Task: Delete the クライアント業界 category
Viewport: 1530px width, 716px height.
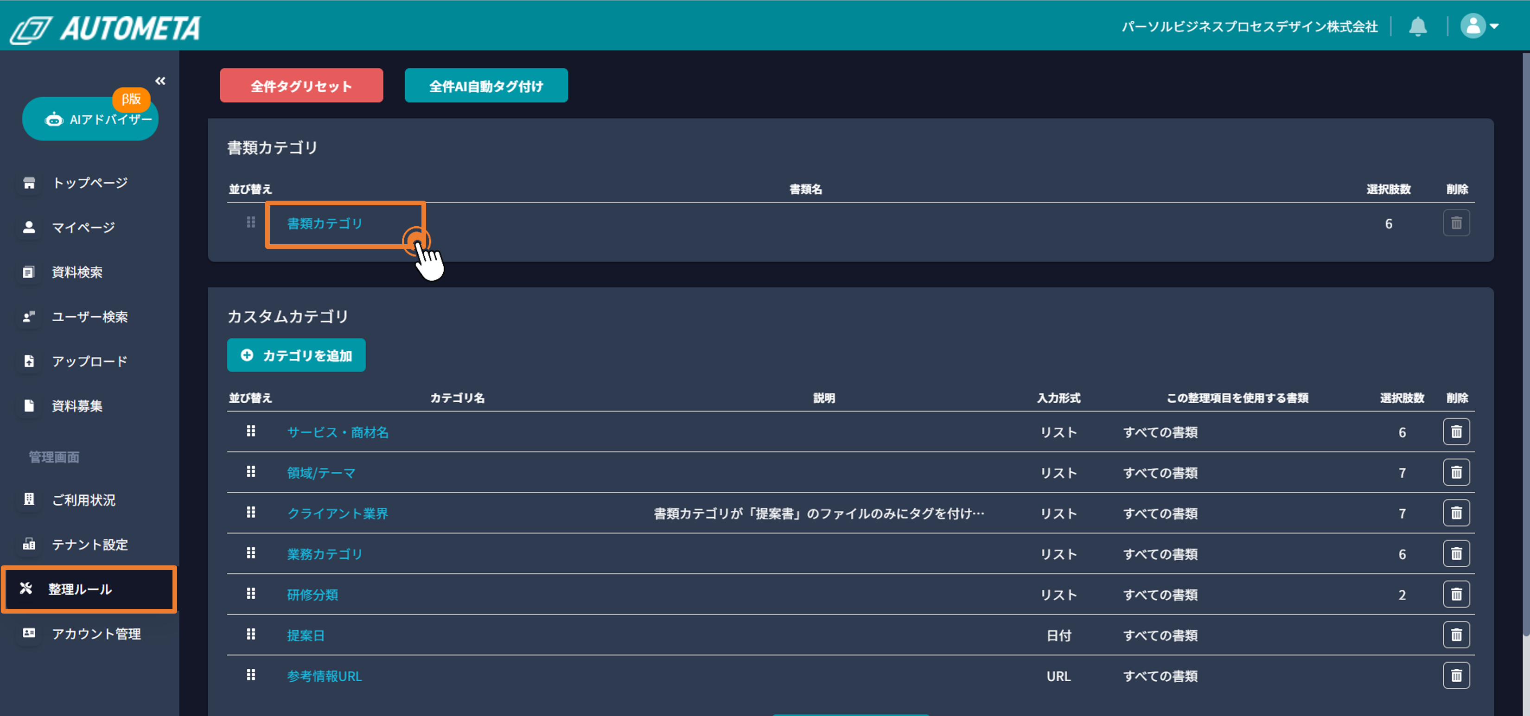Action: pos(1456,513)
